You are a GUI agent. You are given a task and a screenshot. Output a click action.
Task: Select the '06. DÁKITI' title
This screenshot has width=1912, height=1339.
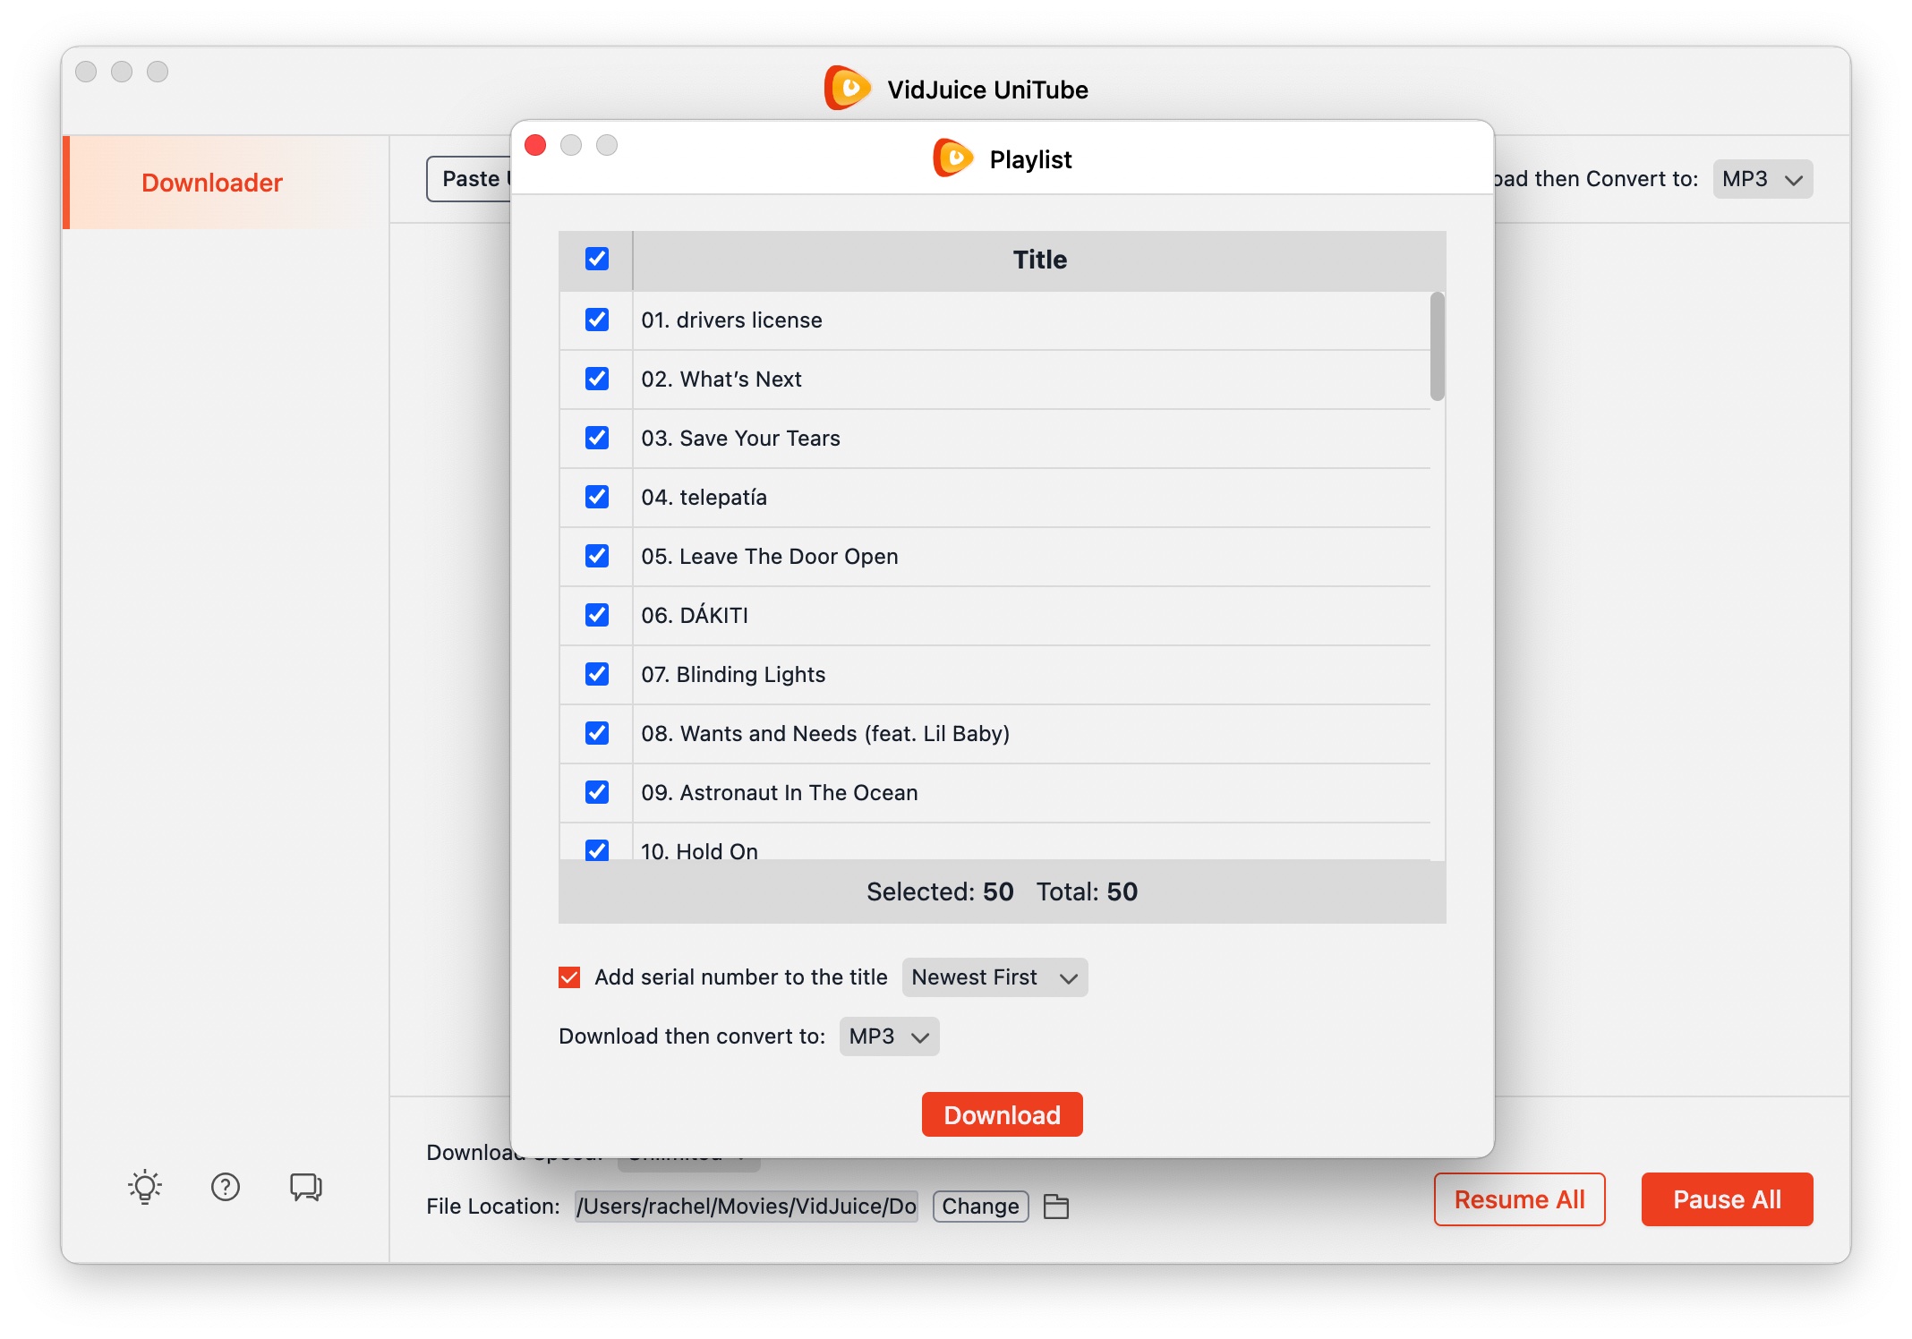click(x=695, y=615)
